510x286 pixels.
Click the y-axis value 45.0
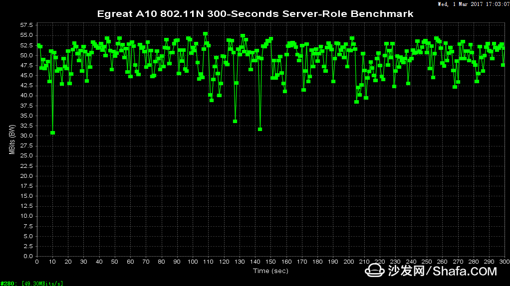point(26,75)
